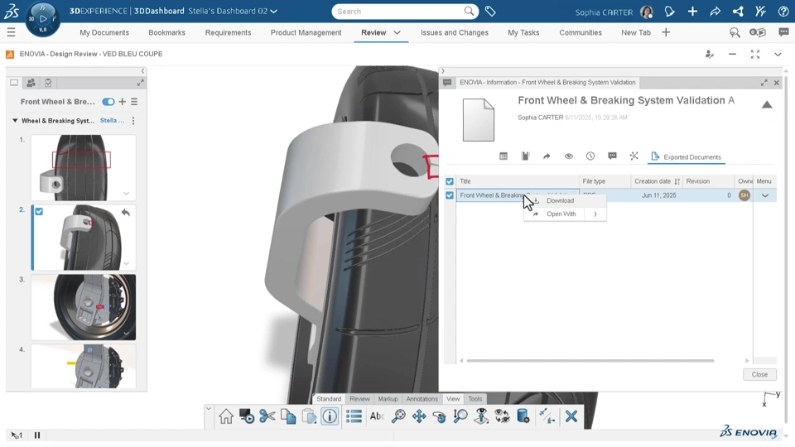Open the row Menu chevron for the document
The width and height of the screenshot is (795, 447).
pos(765,195)
